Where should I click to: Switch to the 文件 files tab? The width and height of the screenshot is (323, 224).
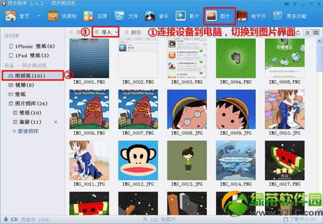(x=126, y=16)
